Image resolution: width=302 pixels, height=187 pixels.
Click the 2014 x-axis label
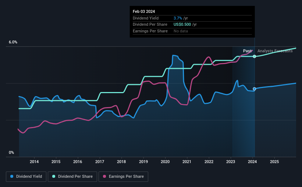click(x=34, y=162)
